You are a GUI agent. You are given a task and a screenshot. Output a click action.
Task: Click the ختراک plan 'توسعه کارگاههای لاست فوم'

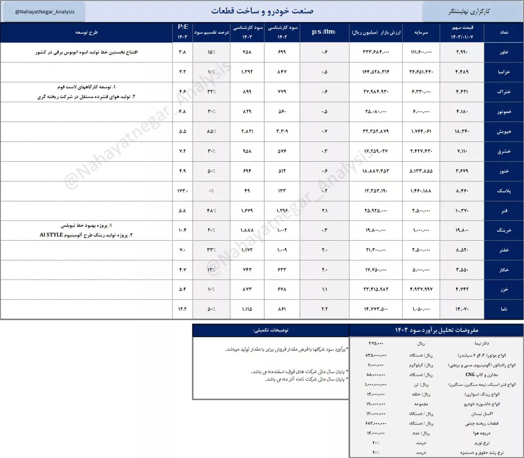[x=86, y=87]
